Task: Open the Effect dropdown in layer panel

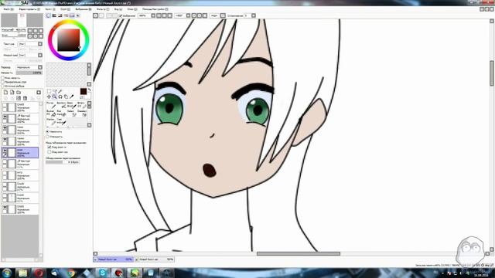Action: 40,55
